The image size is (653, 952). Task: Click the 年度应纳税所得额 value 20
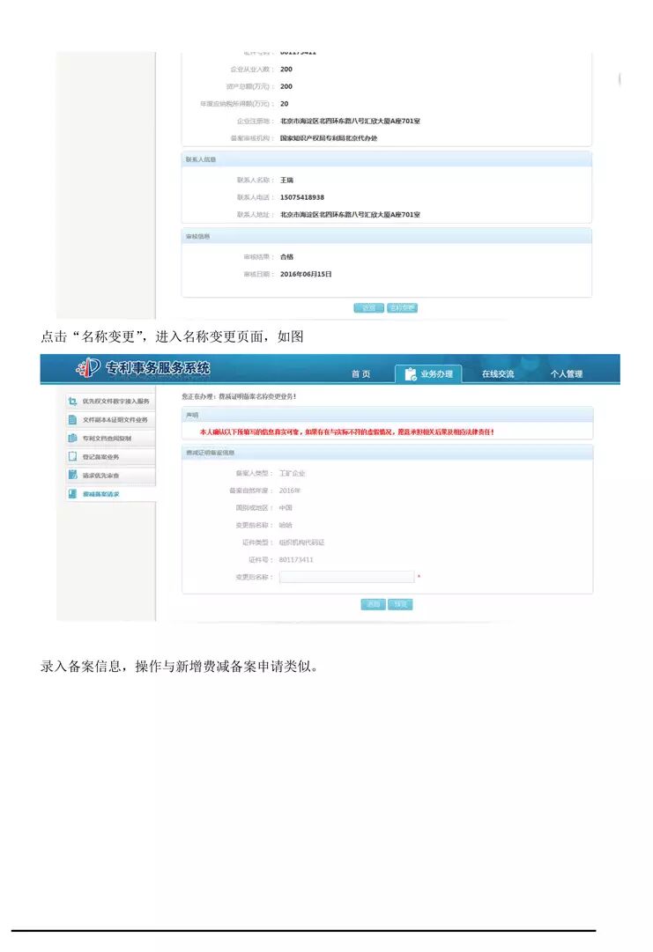tap(285, 104)
